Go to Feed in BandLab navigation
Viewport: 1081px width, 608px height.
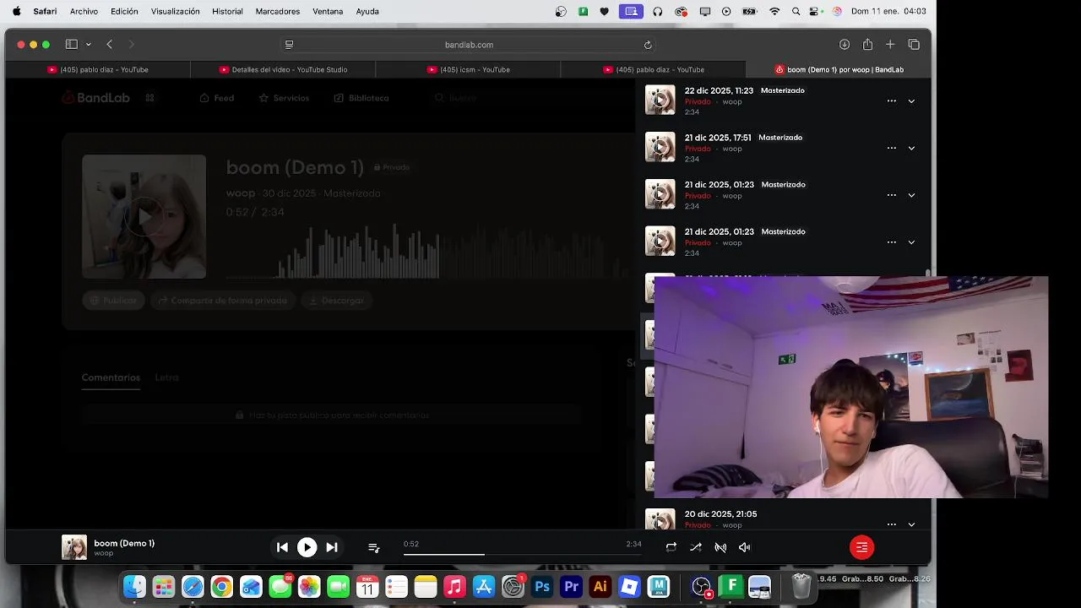coord(217,98)
